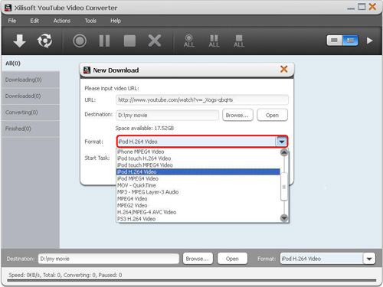Click the play arrow at toolbar right
This screenshot has width=383, height=287.
pos(370,41)
